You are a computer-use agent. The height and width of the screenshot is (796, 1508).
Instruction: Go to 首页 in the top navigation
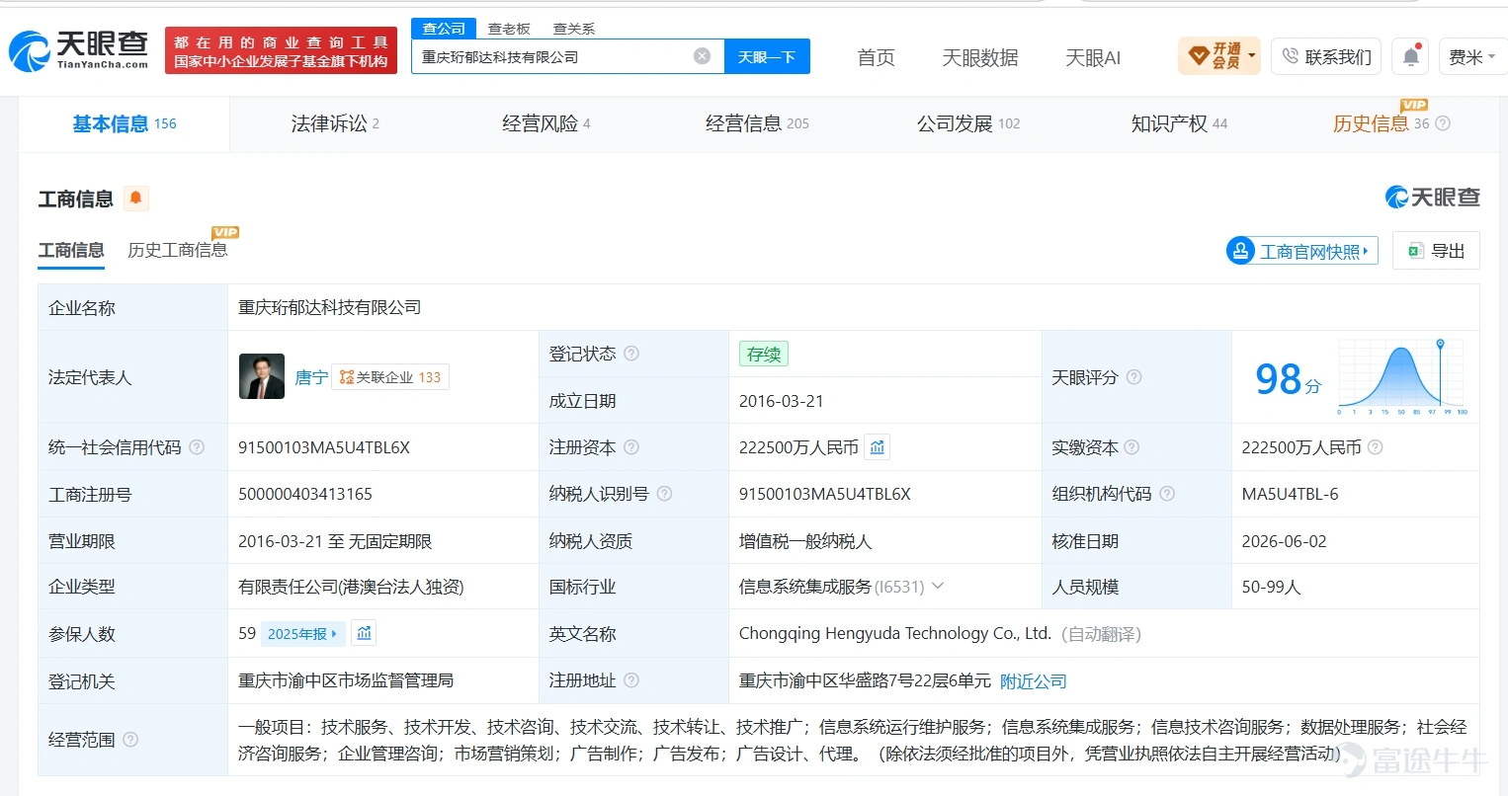(x=876, y=57)
